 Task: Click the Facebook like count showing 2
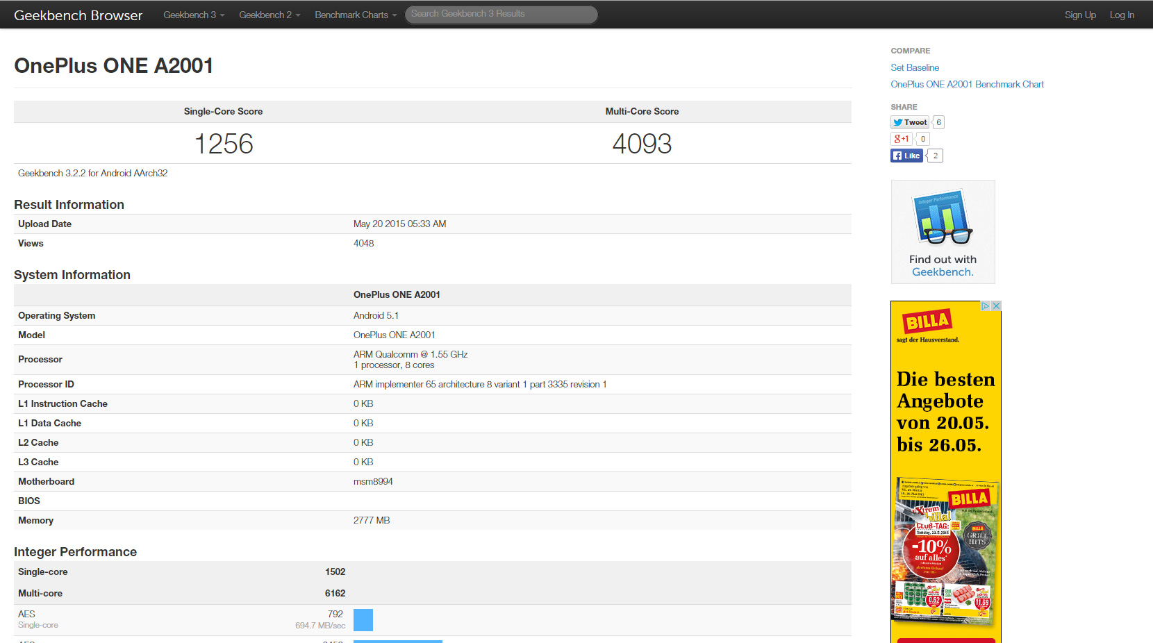coord(936,156)
